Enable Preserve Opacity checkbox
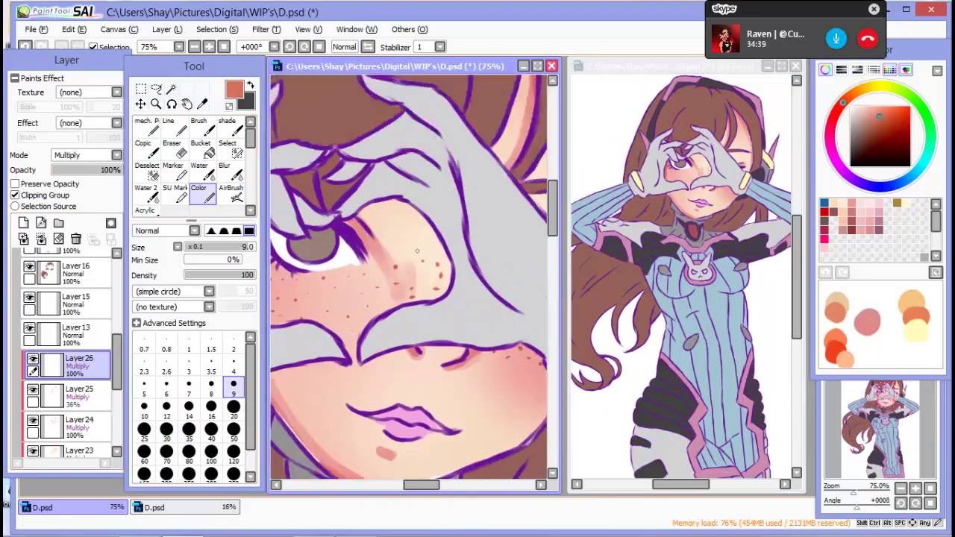The height and width of the screenshot is (537, 955). coord(15,183)
